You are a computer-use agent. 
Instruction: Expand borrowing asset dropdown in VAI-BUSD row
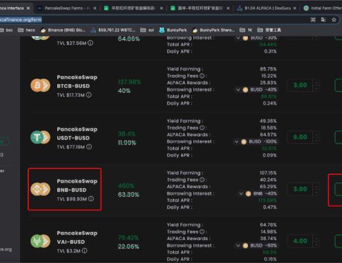coord(238,245)
